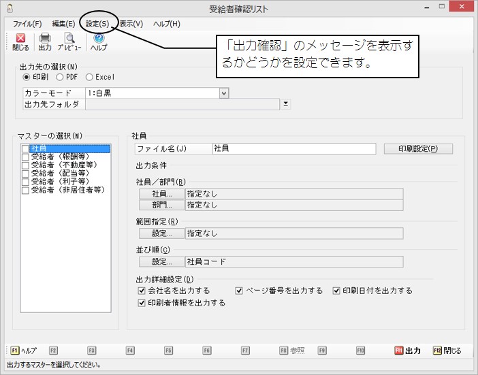Click the 閉じる toolbar icon
Image resolution: width=478 pixels, height=375 pixels.
[20, 42]
